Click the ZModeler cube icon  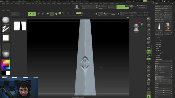click(x=77, y=7)
